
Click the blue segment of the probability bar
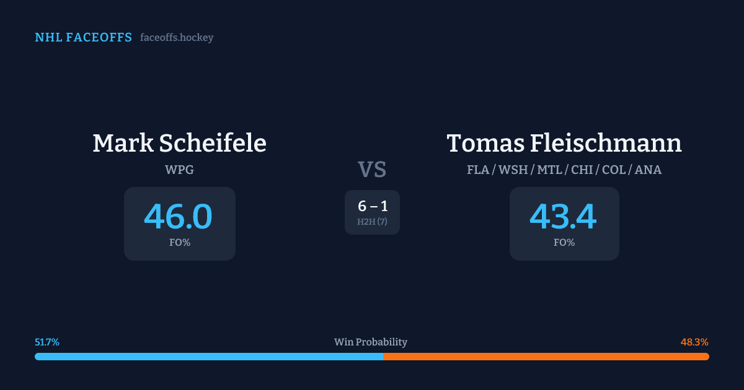point(208,357)
